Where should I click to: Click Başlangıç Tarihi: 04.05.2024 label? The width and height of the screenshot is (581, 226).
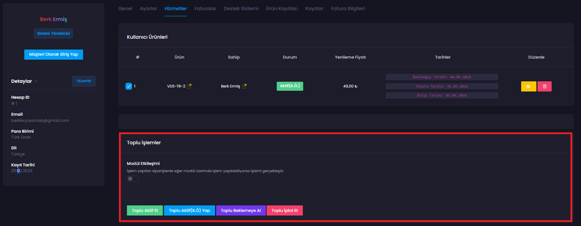point(442,77)
